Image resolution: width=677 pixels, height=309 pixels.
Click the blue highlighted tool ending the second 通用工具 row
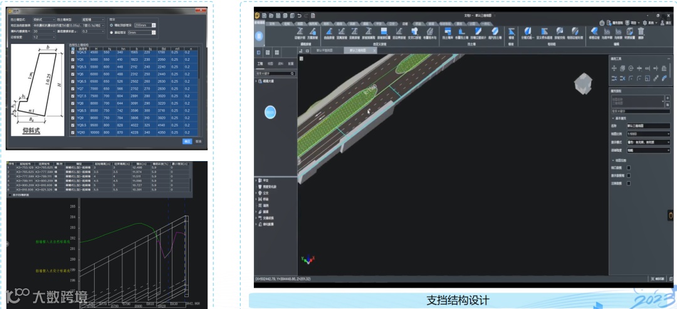664,78
